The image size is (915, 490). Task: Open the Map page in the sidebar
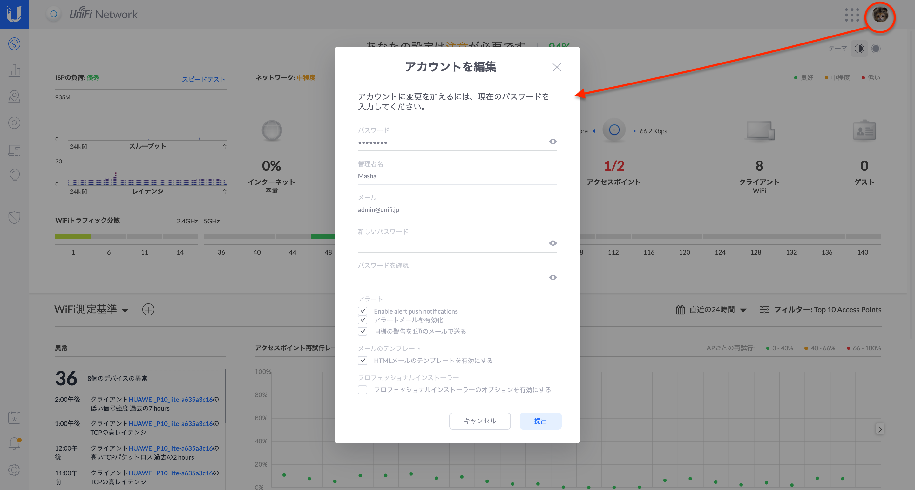click(14, 96)
